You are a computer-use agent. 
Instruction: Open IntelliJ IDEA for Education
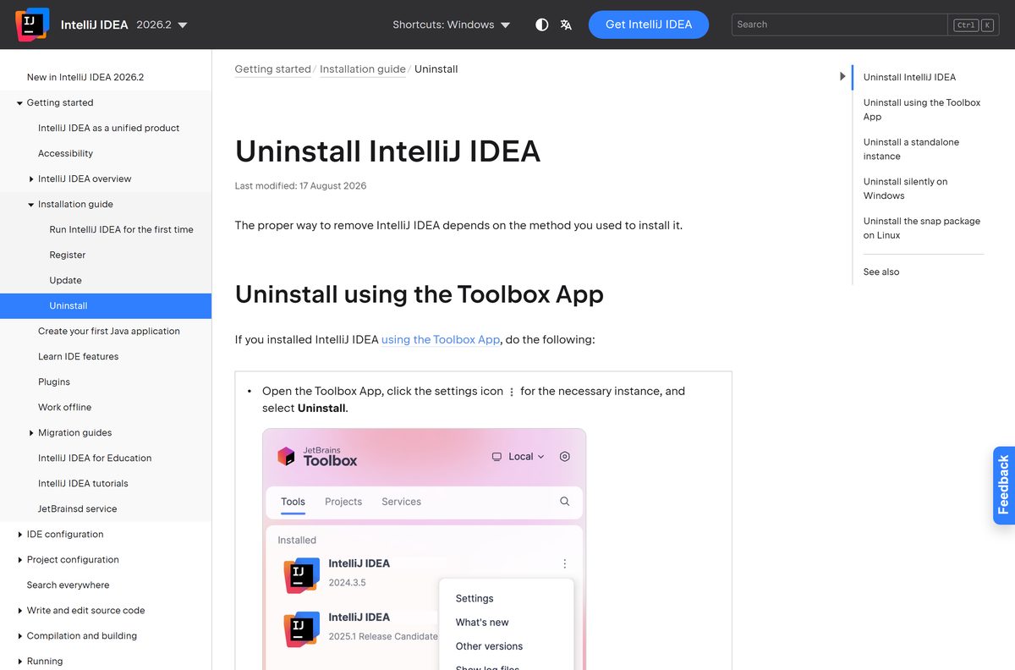pos(95,458)
